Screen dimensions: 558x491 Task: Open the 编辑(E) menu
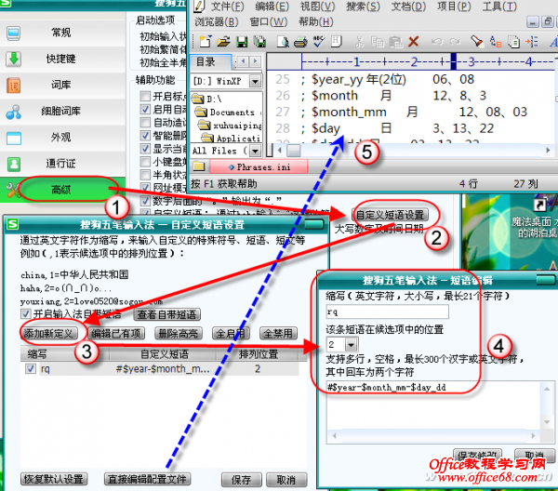272,7
